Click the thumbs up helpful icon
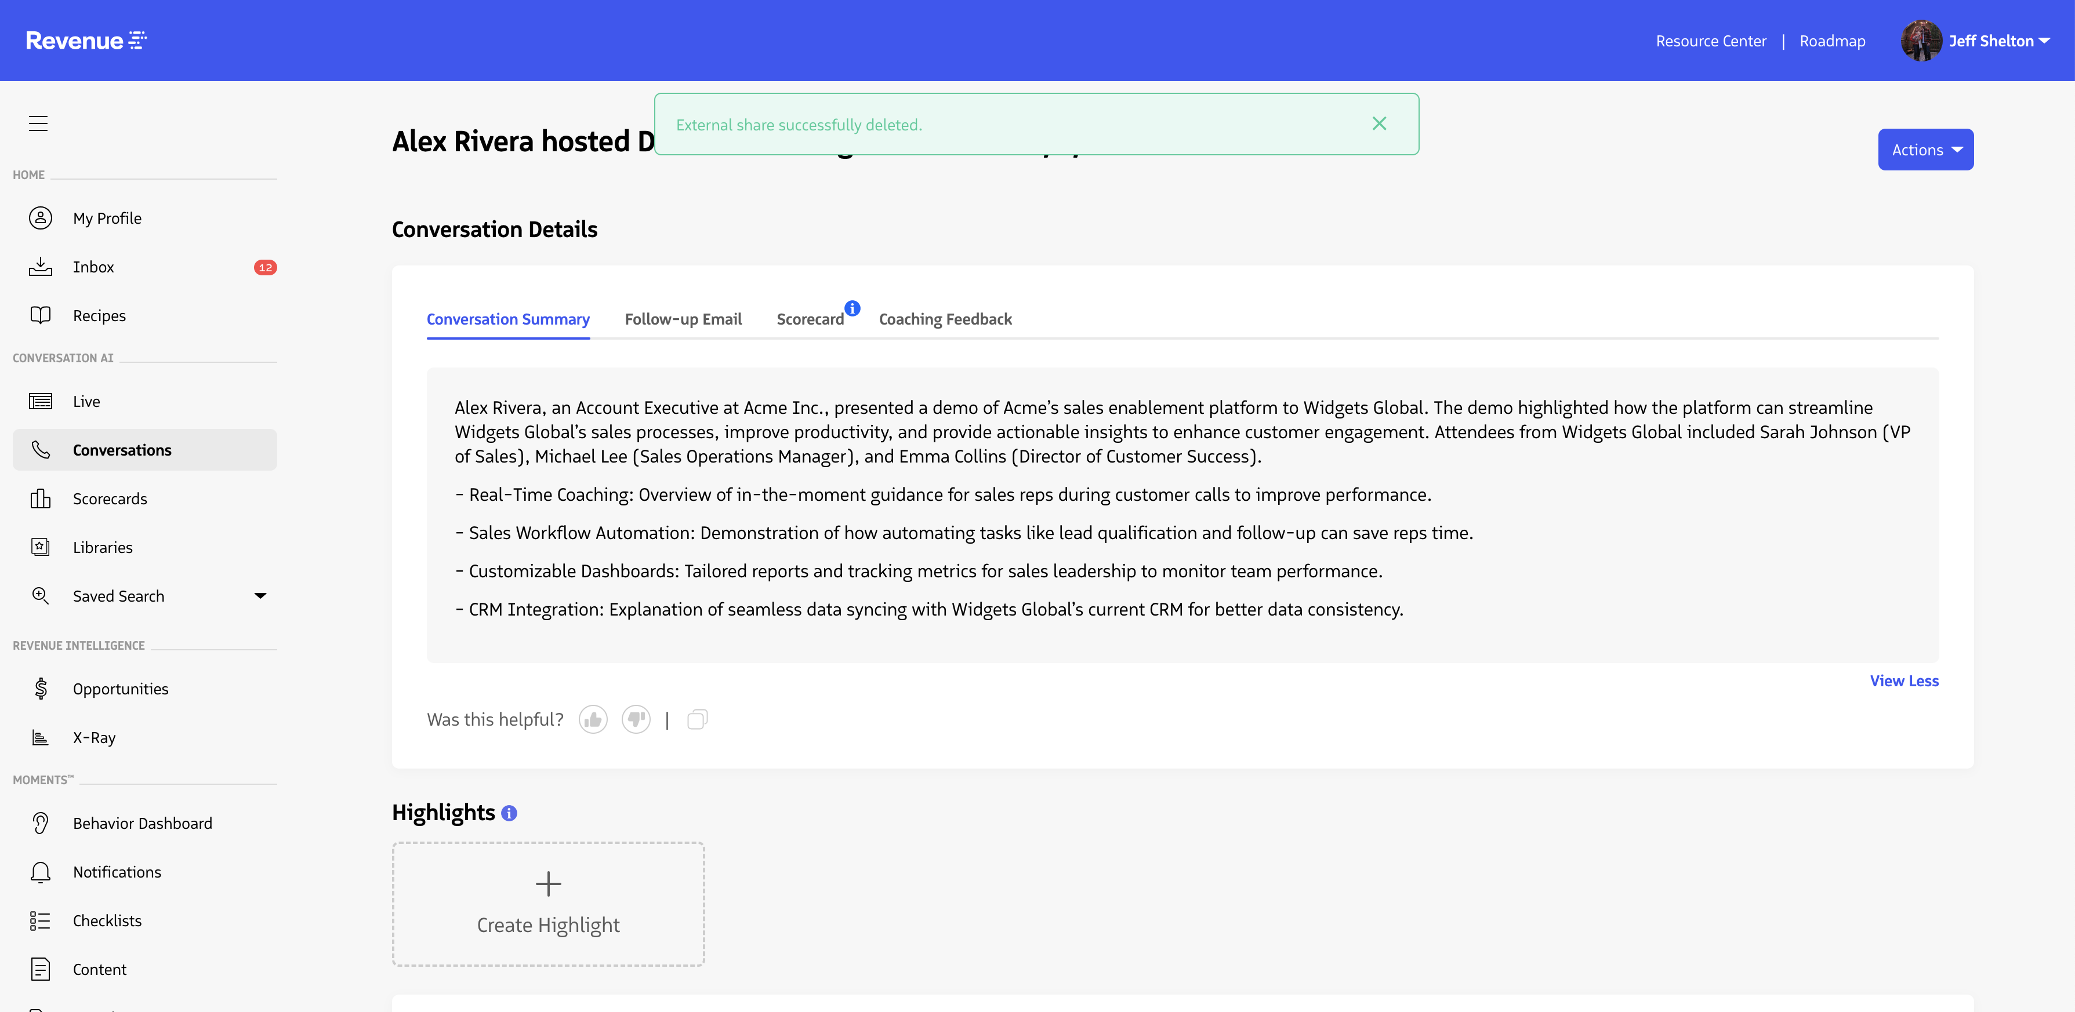This screenshot has height=1012, width=2075. (593, 719)
